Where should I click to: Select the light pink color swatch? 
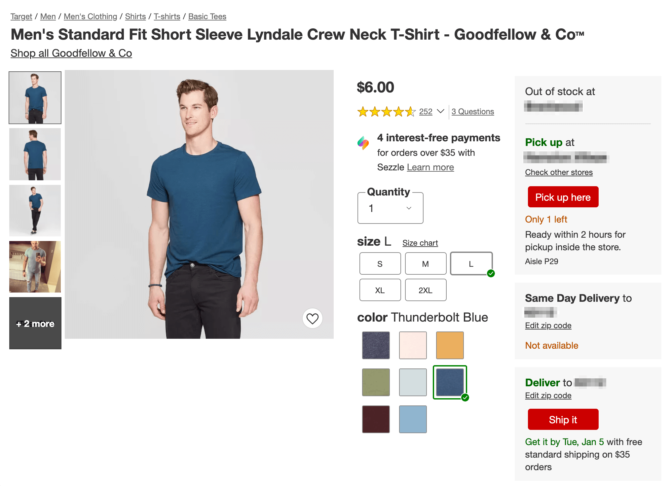pyautogui.click(x=414, y=345)
